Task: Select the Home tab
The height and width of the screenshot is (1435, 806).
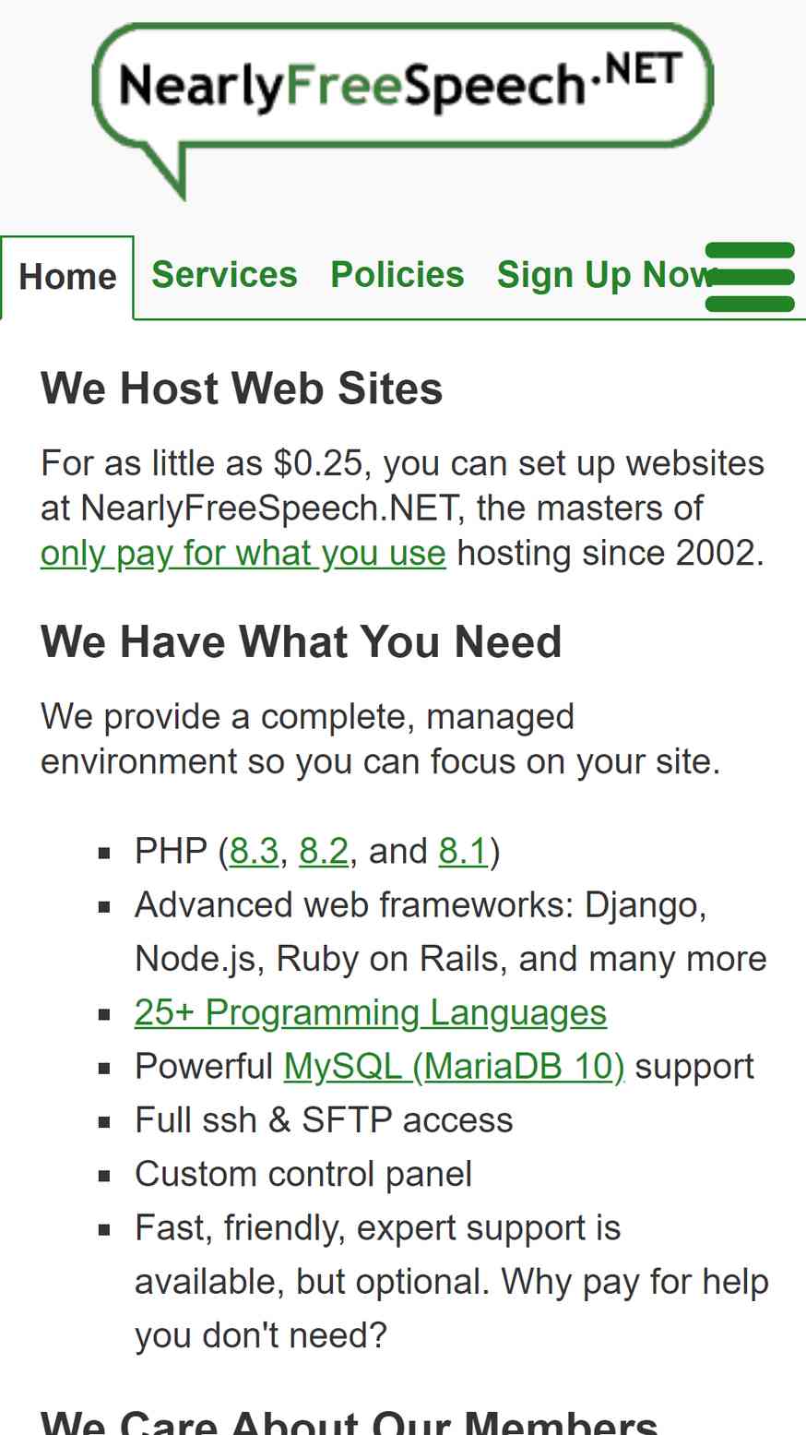Action: pyautogui.click(x=67, y=277)
